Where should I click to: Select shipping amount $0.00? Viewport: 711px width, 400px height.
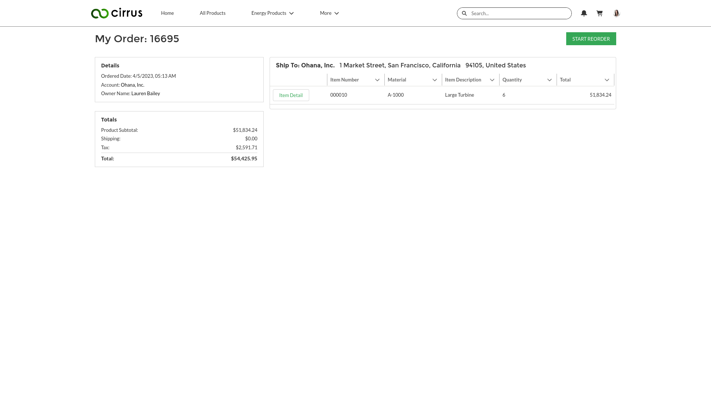coord(251,139)
